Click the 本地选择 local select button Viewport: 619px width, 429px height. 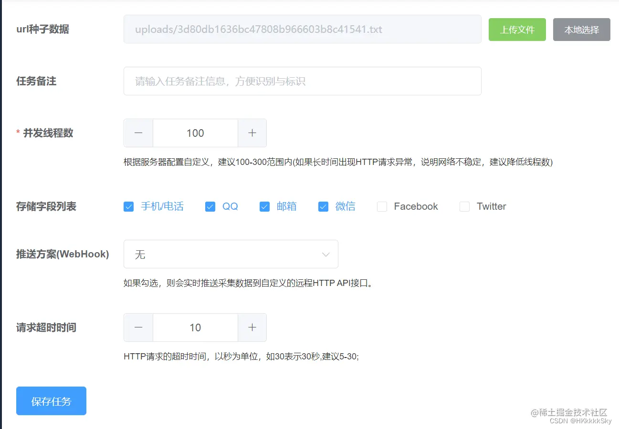pos(581,29)
